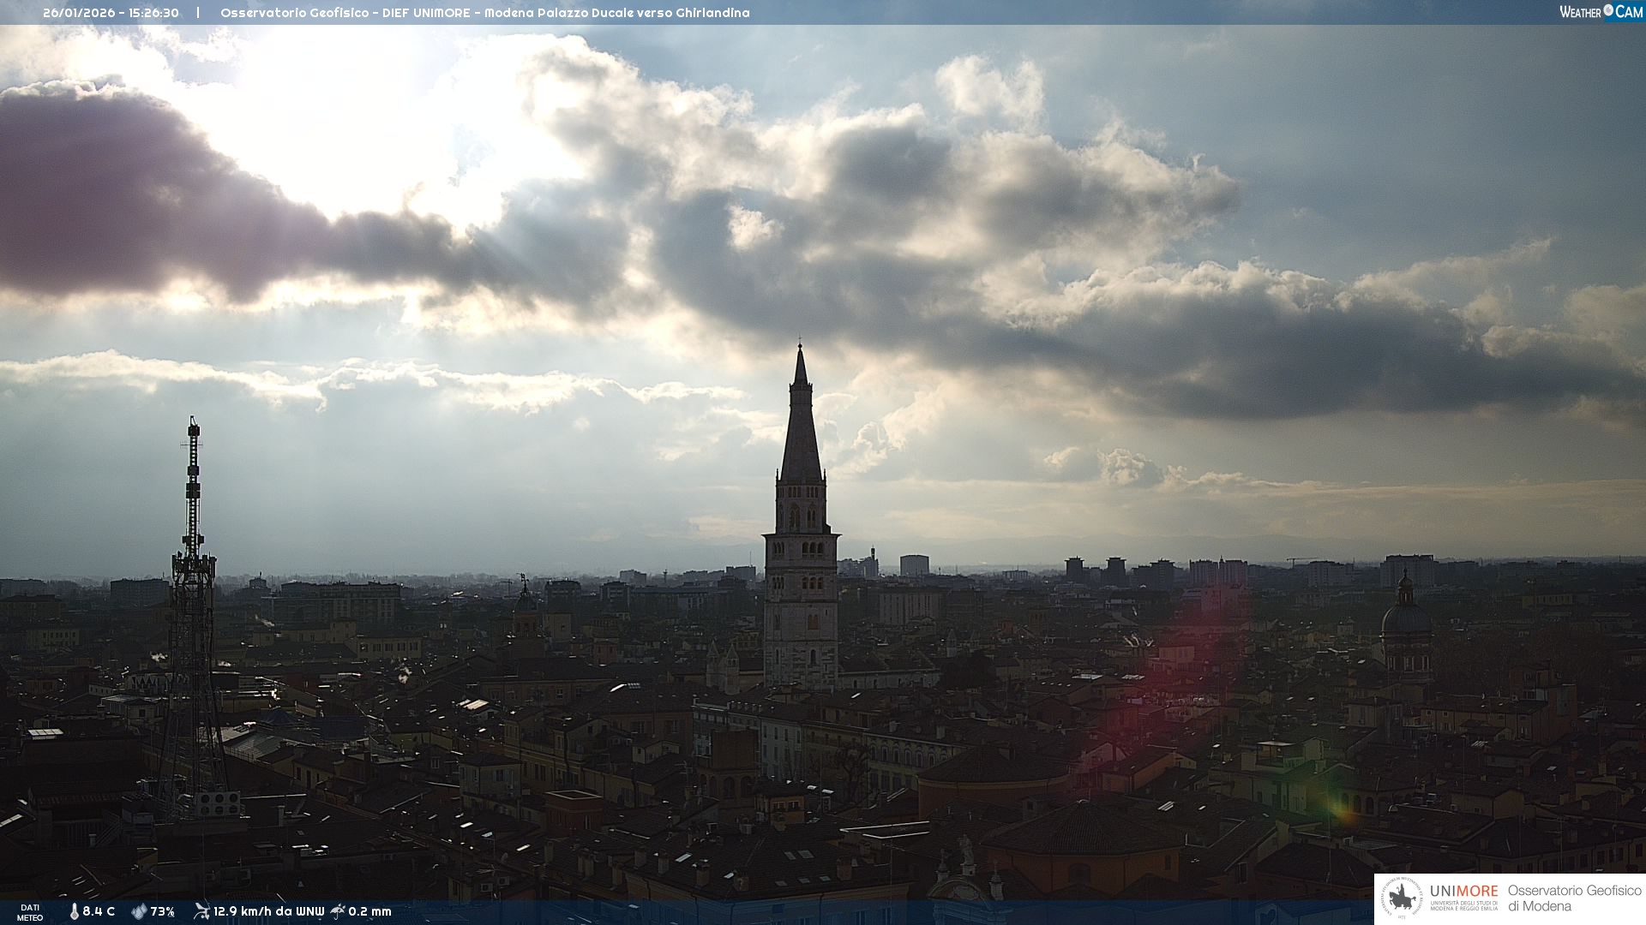Click the 12.9 km/h da WNW wind reading
The width and height of the screenshot is (1646, 925).
pyautogui.click(x=268, y=911)
